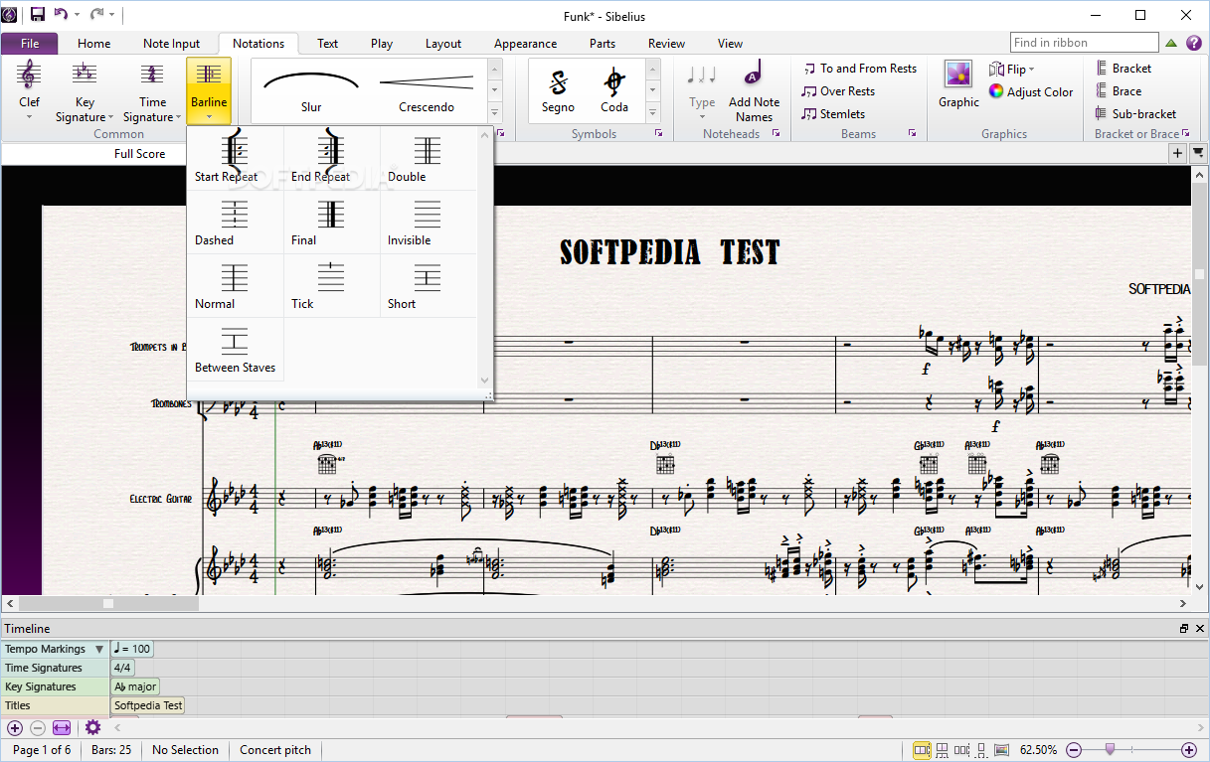Open the Appearance ribbon tab
Screen dimensions: 1210x762
(525, 44)
